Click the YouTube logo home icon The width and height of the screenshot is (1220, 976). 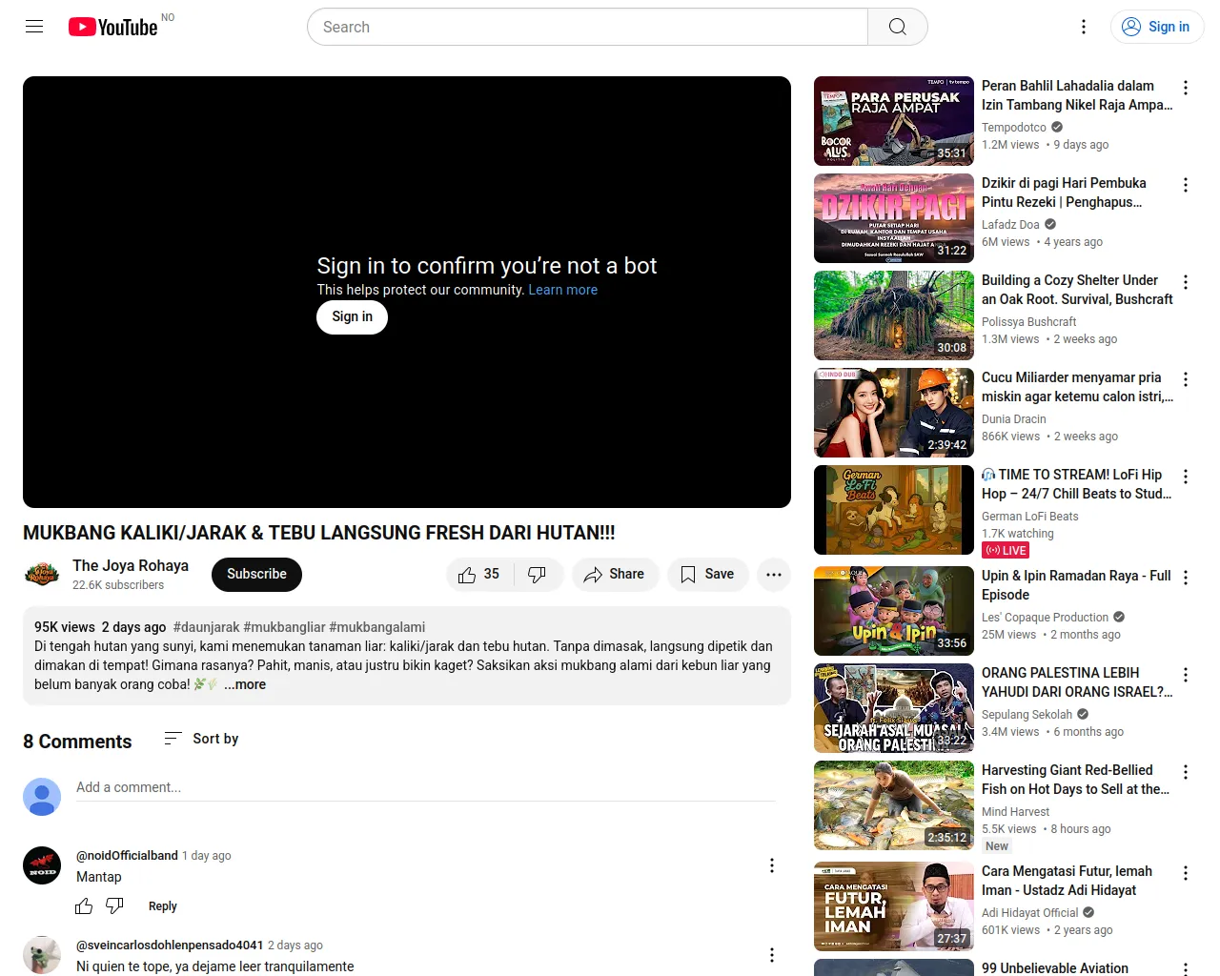[112, 27]
